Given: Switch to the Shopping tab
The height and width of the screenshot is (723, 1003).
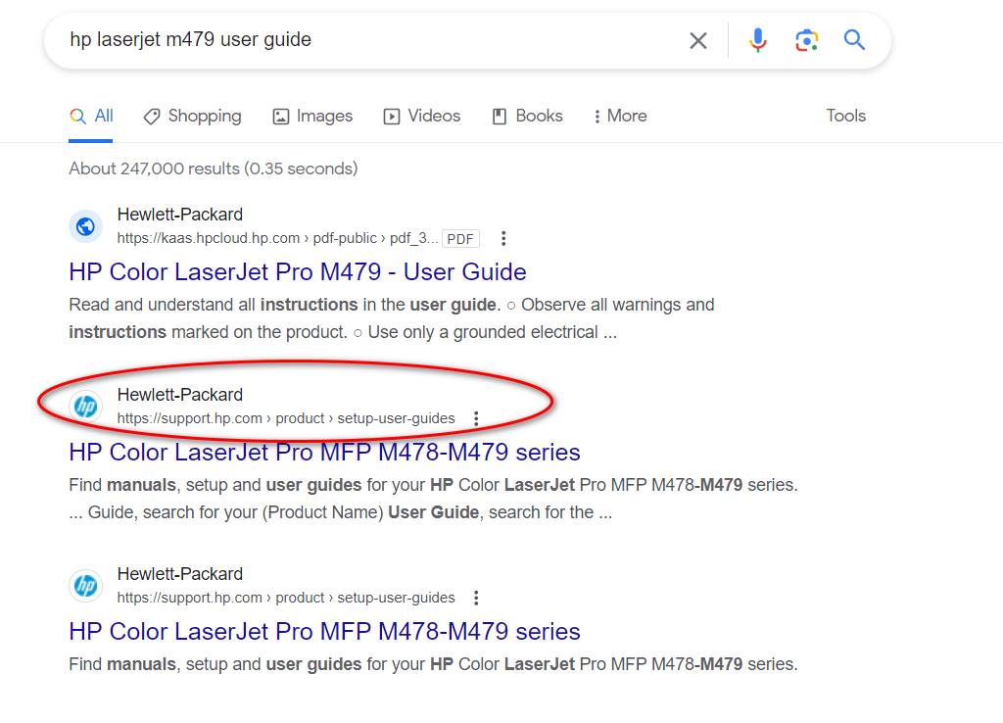Looking at the screenshot, I should tap(192, 116).
